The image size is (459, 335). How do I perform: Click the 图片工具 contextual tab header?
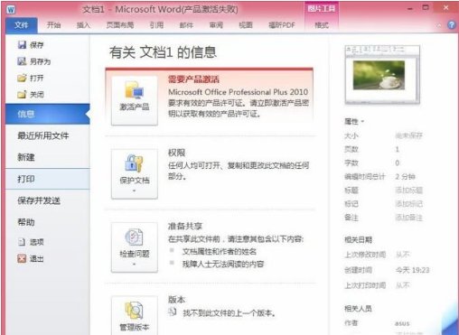(322, 9)
